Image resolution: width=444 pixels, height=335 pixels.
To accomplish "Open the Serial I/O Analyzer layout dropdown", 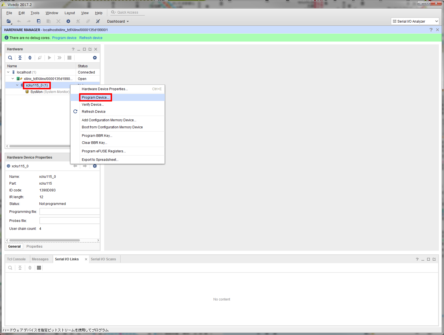I will pos(415,21).
